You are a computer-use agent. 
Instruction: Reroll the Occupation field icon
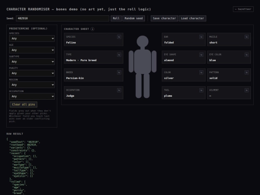[x=119, y=90]
